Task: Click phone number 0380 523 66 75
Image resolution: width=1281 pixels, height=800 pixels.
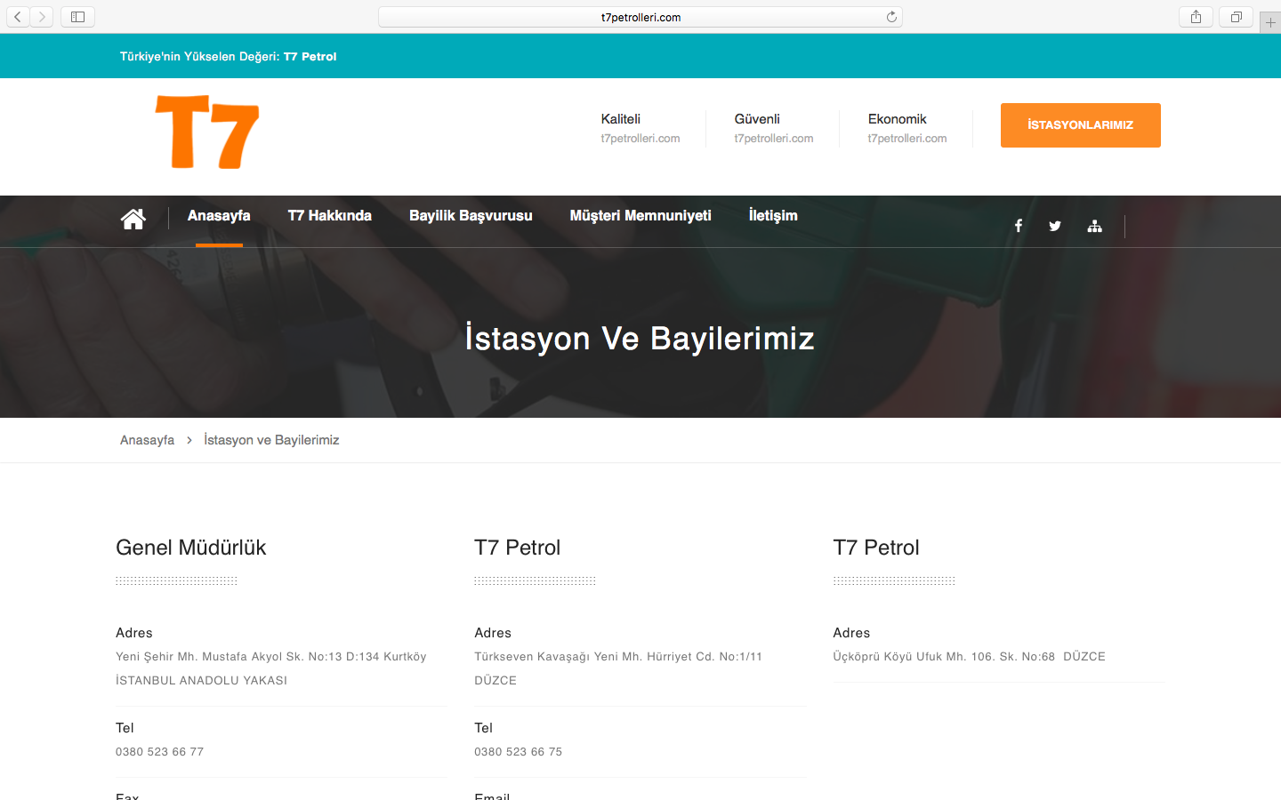Action: [x=519, y=752]
